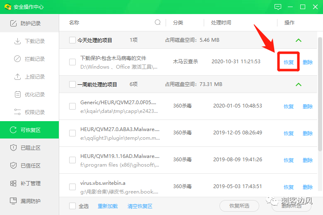Click the 恢复所选 button
This screenshot has width=323, height=215.
pyautogui.click(x=239, y=206)
